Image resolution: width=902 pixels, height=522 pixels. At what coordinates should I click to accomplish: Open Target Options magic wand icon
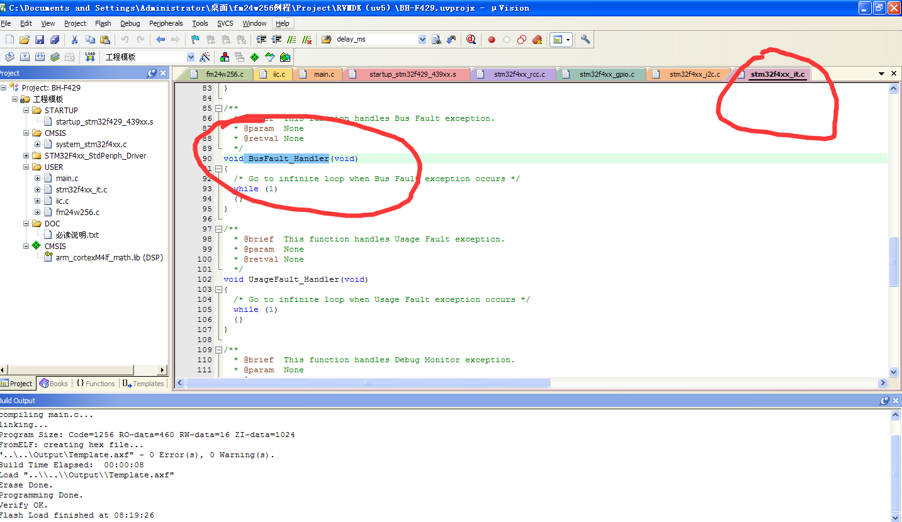click(205, 57)
